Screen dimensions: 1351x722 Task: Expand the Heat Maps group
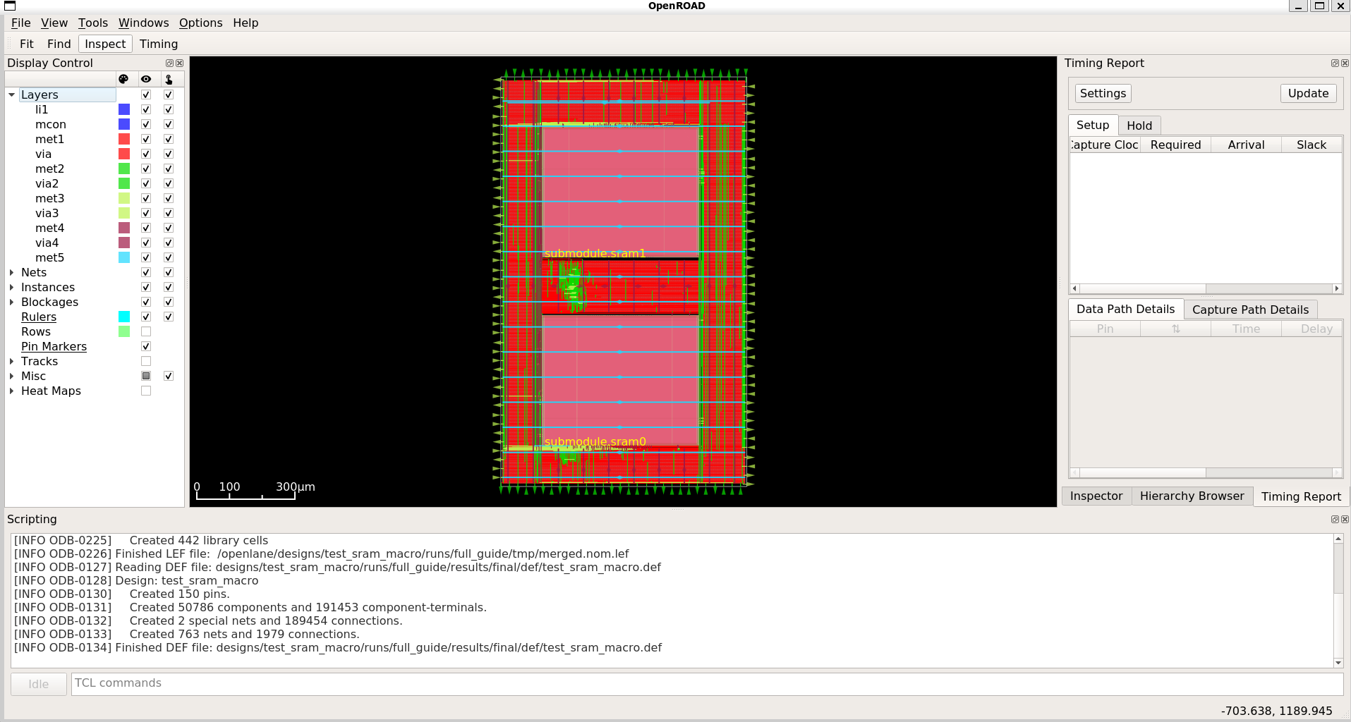tap(11, 391)
